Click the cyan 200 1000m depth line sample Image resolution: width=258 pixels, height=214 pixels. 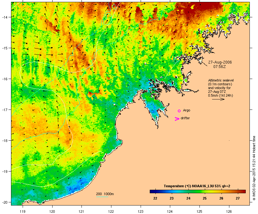pos(102,197)
